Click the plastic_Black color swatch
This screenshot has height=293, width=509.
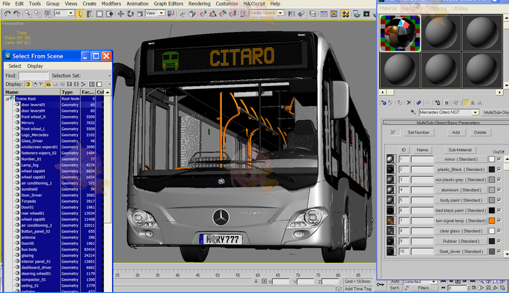point(492,170)
